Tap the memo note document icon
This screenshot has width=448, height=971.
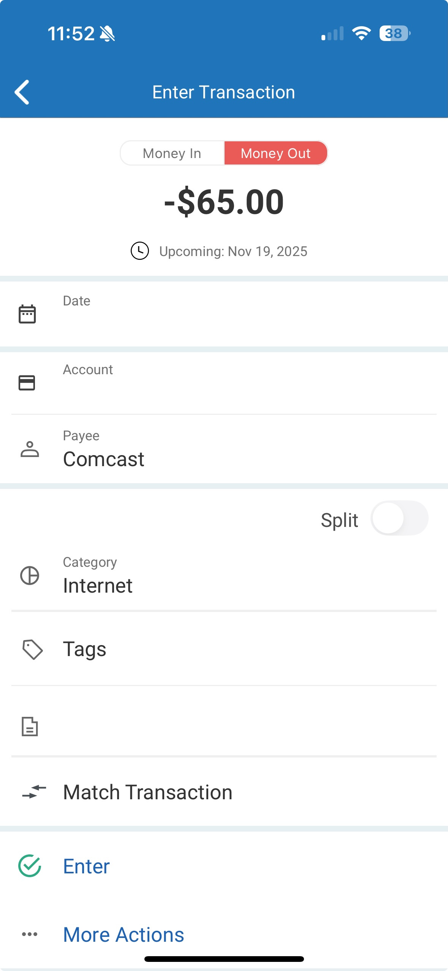coord(30,726)
